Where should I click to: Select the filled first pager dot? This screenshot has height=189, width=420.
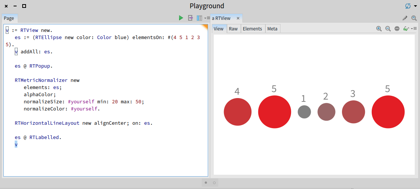tap(206, 183)
